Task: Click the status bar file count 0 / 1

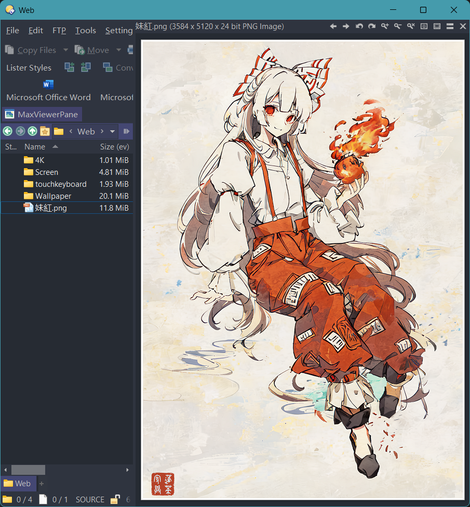Action: pos(53,500)
